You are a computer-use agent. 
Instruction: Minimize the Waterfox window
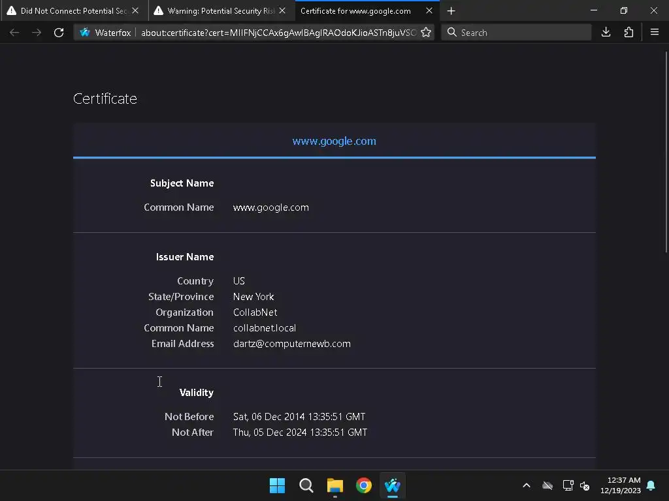(x=594, y=10)
